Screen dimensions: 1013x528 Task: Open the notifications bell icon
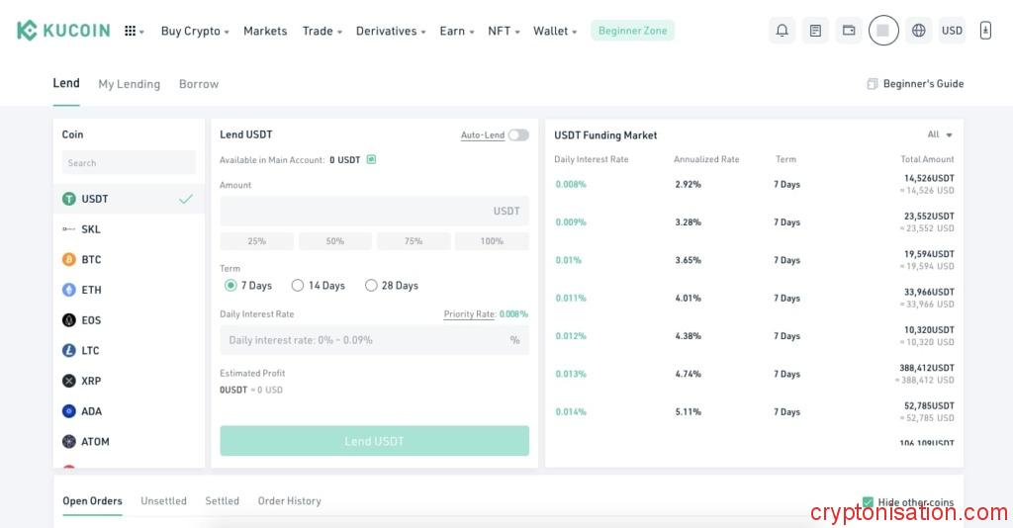(x=782, y=31)
